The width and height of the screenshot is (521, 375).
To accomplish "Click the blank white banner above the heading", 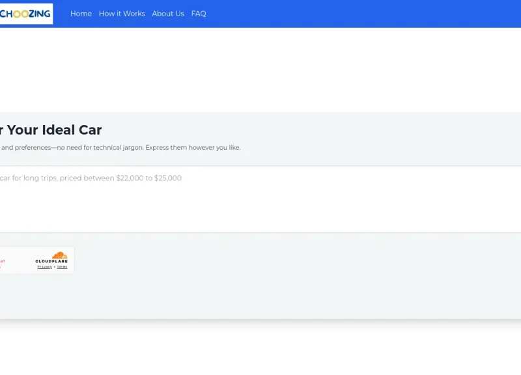I will pos(260,70).
